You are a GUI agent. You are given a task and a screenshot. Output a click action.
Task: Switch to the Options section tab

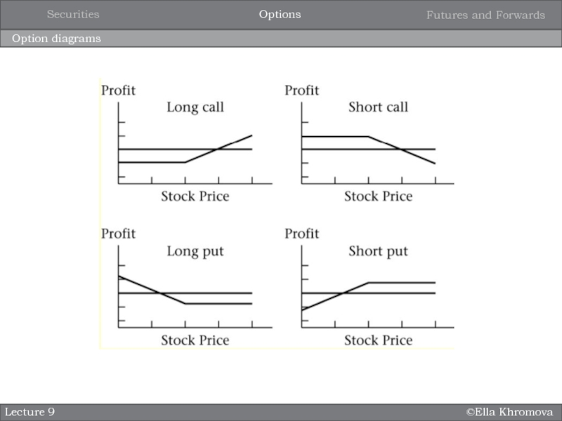click(280, 14)
